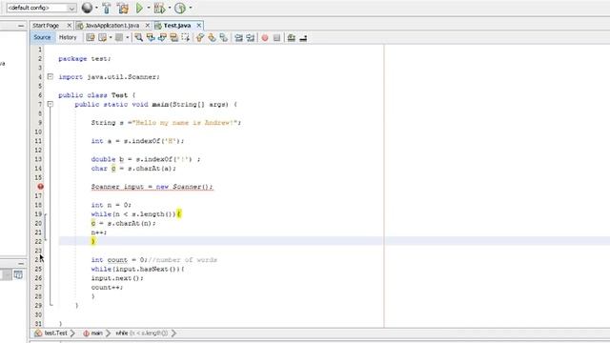Click the 'int count = 0' line

click(x=154, y=260)
